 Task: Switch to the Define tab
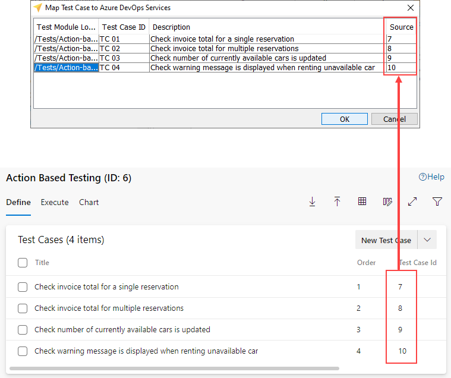(x=18, y=202)
